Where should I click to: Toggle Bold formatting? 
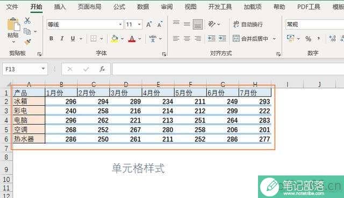coord(51,39)
